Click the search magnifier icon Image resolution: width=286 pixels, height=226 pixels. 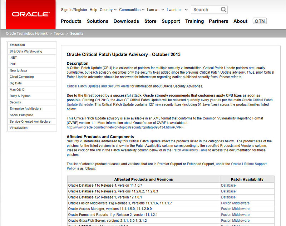click(223, 10)
